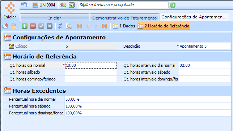Delete record using red minus icon

point(33,26)
